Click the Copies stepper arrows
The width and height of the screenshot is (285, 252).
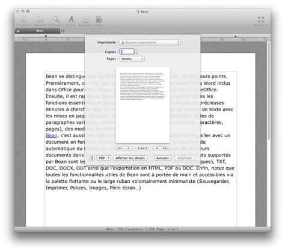[136, 52]
